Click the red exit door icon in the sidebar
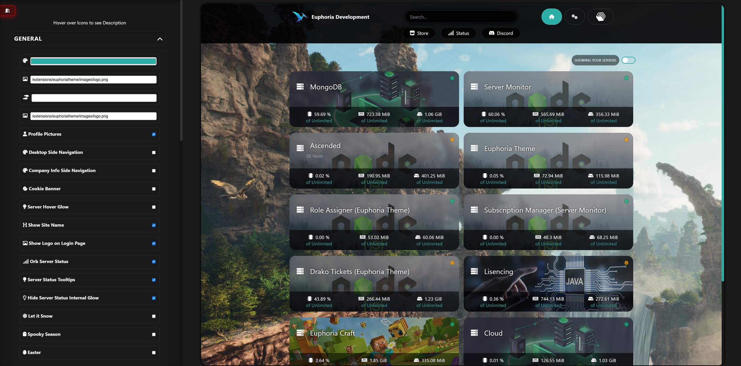Image resolution: width=741 pixels, height=366 pixels. [7, 10]
